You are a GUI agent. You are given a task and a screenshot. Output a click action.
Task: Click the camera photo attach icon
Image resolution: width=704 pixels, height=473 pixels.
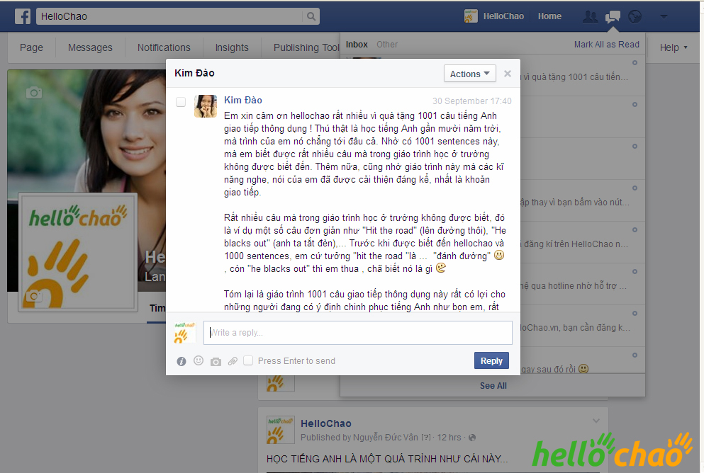click(216, 361)
